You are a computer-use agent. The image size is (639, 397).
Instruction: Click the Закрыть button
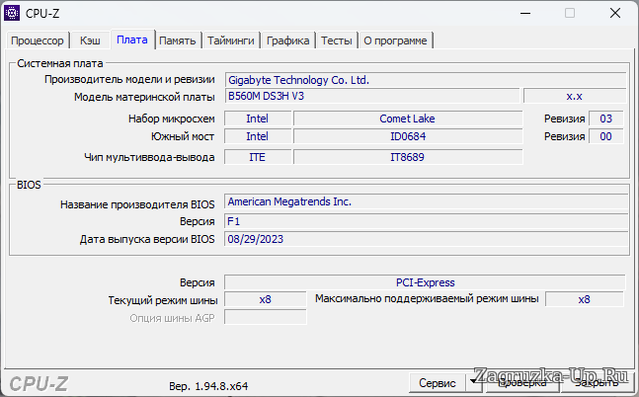[x=597, y=382]
